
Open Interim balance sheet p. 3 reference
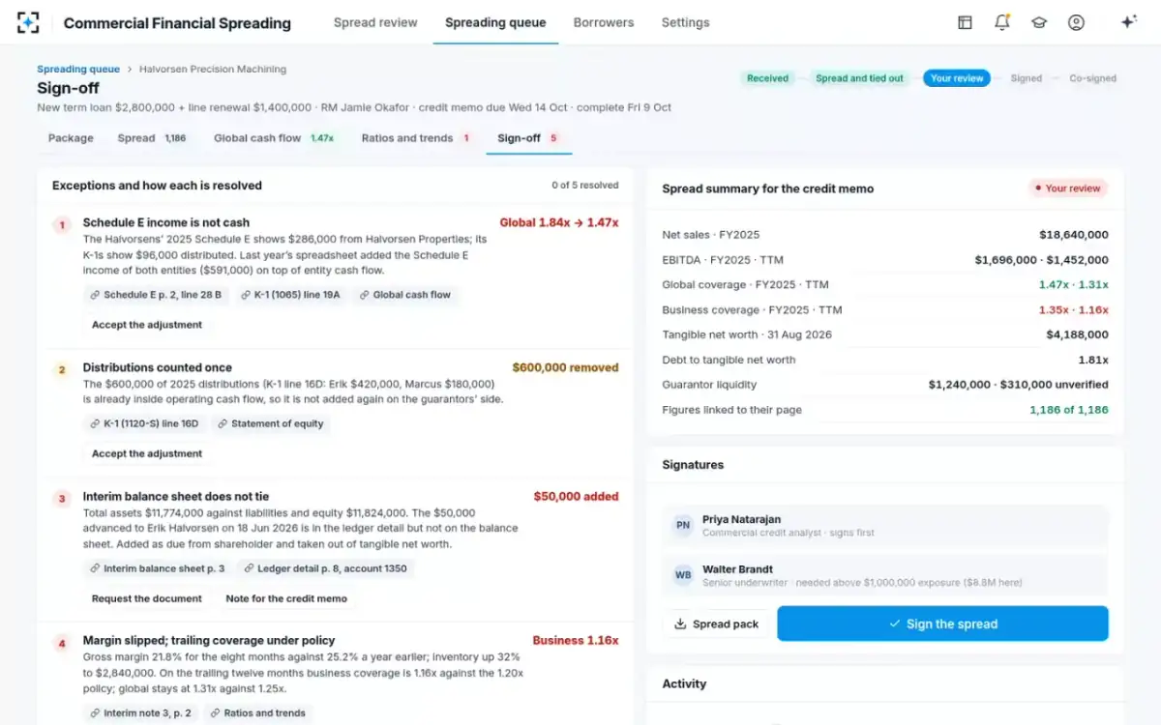pos(157,568)
